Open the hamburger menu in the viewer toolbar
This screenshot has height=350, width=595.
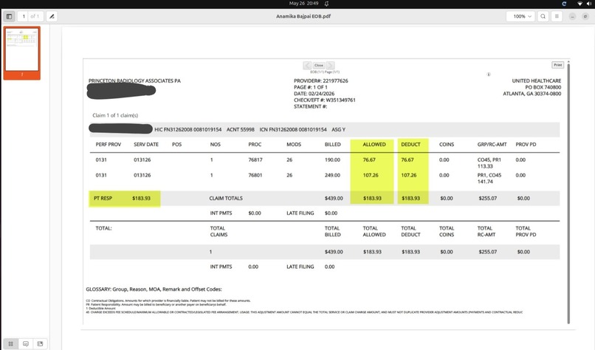[557, 16]
